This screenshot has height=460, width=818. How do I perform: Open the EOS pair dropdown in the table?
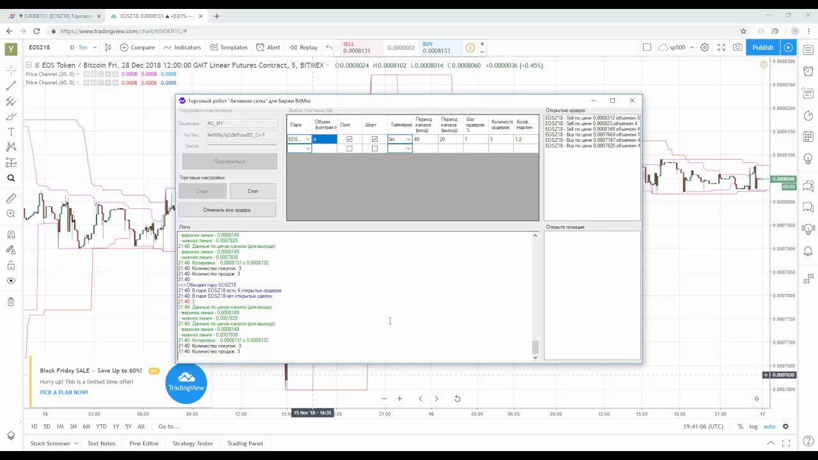[307, 139]
